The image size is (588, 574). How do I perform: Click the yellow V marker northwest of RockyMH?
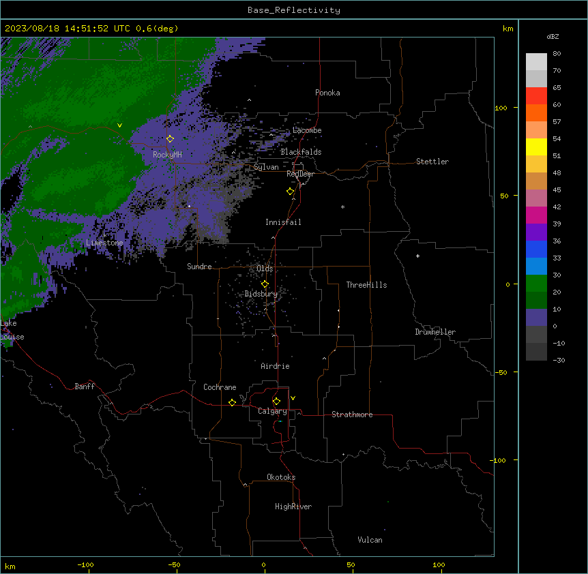tap(119, 125)
